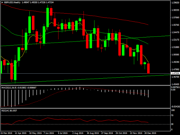Click price scale value 1.57060

tap(175, 18)
